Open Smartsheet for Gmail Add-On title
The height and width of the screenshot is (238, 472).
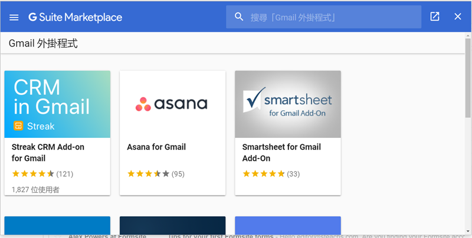click(x=281, y=153)
